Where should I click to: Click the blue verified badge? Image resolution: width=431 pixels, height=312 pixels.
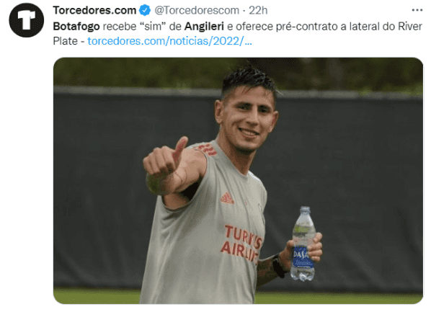click(x=145, y=10)
